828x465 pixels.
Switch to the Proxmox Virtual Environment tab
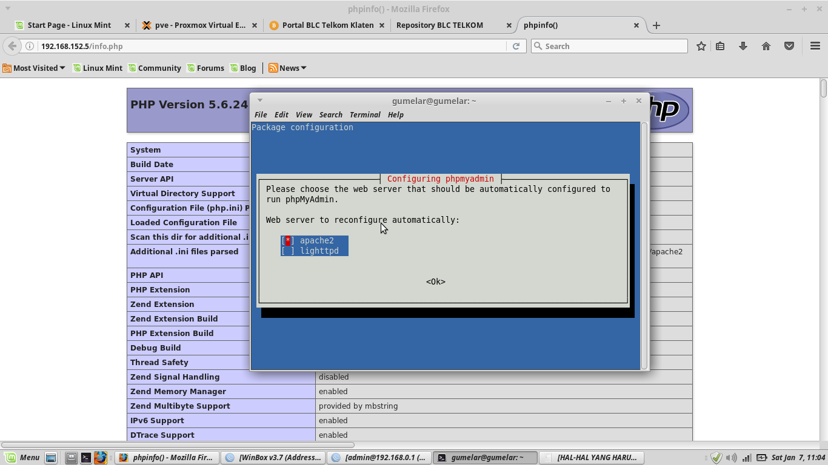[199, 25]
